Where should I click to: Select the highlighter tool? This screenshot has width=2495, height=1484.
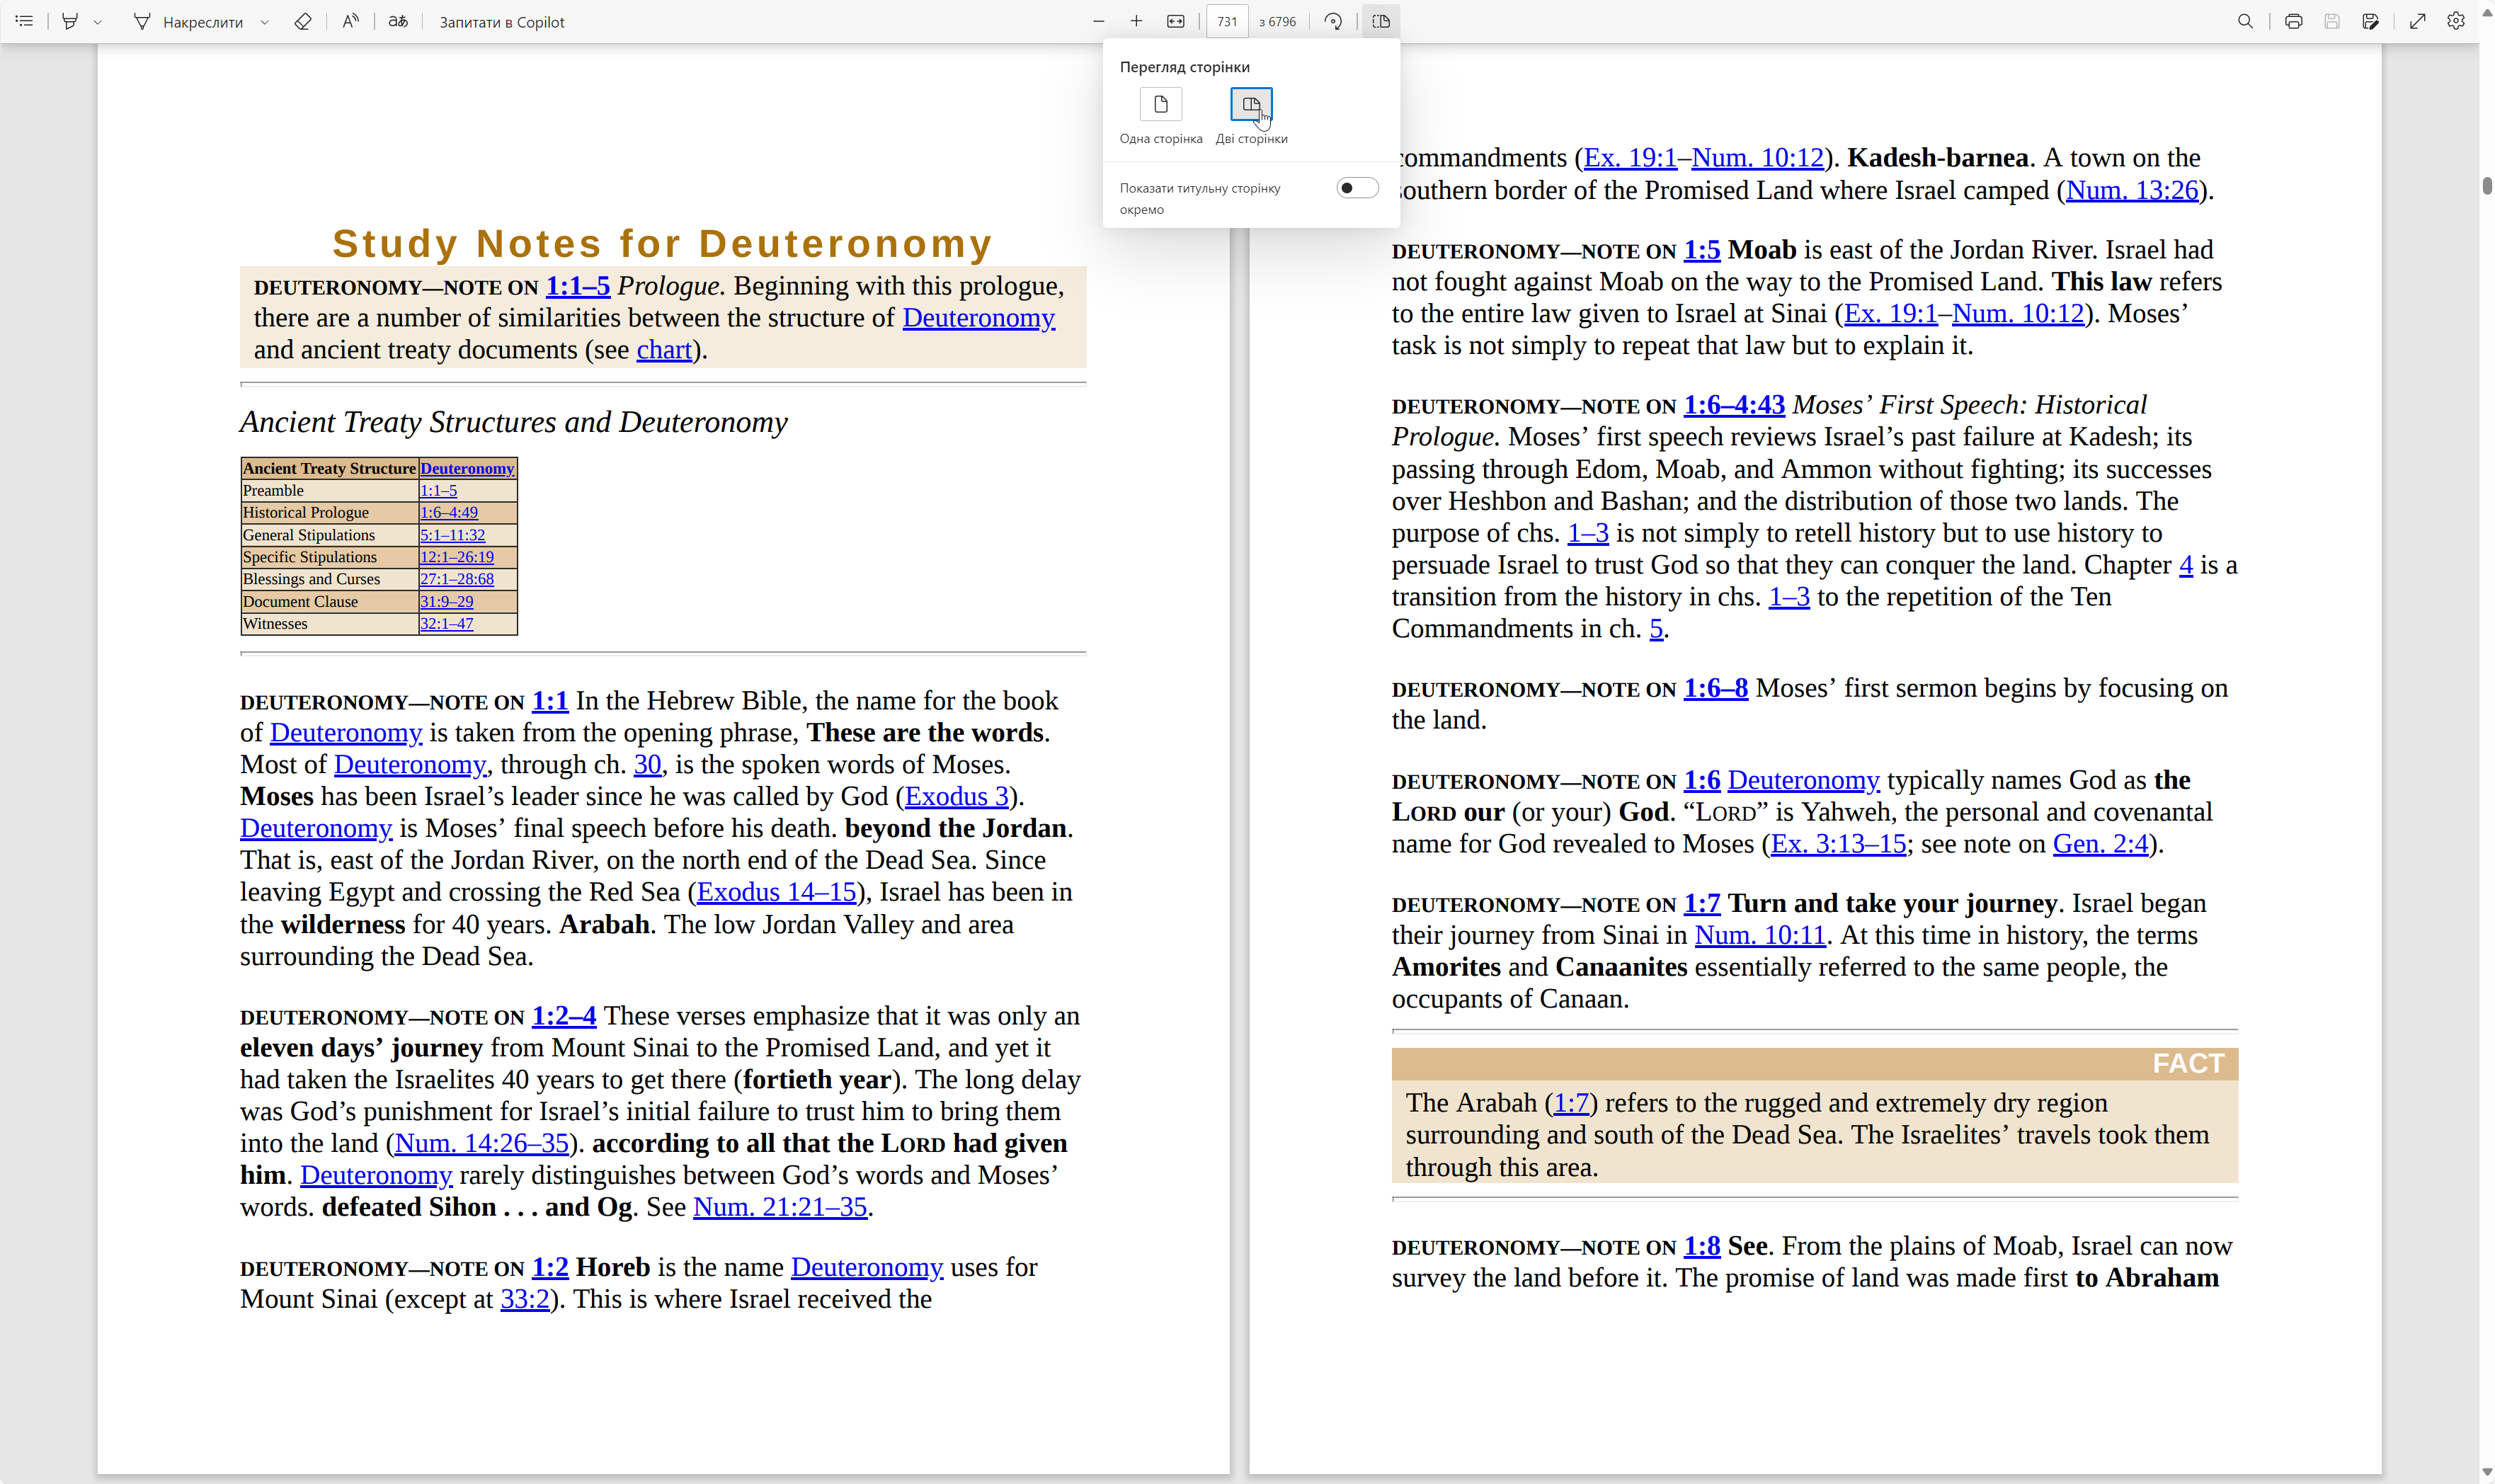pyautogui.click(x=69, y=21)
